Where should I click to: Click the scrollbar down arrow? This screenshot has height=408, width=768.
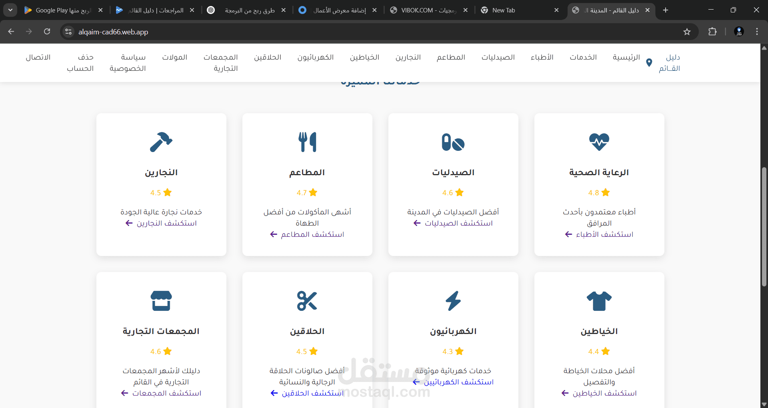tap(764, 404)
